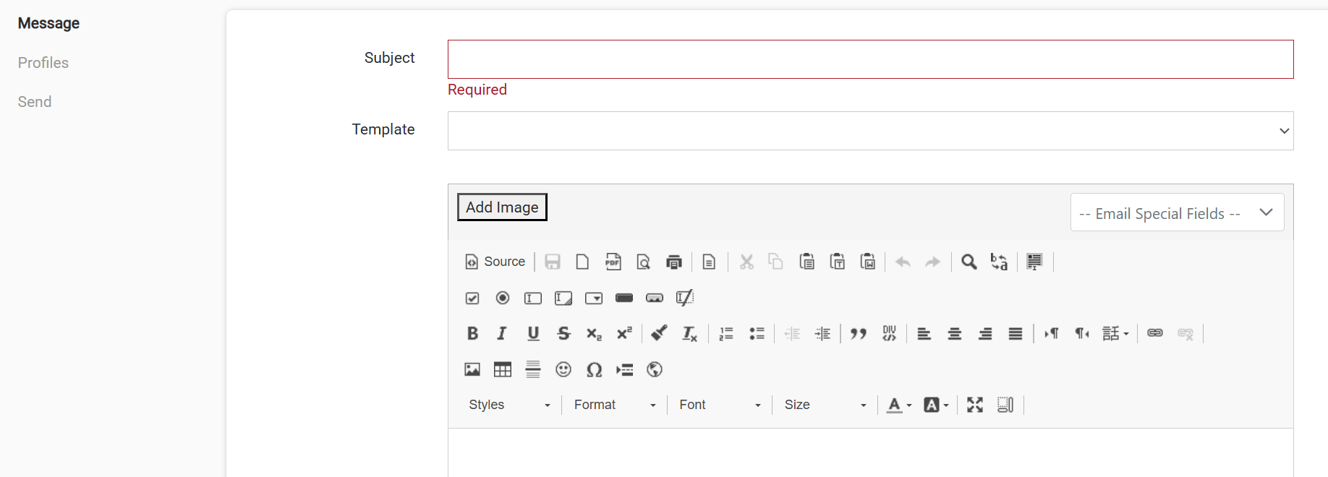Toggle Show Blocks in the editor
Image resolution: width=1328 pixels, height=477 pixels.
tap(1005, 405)
